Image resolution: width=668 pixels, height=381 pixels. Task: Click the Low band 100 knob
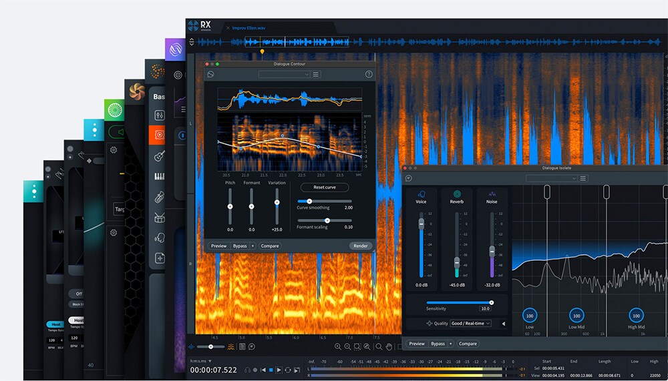(x=530, y=316)
